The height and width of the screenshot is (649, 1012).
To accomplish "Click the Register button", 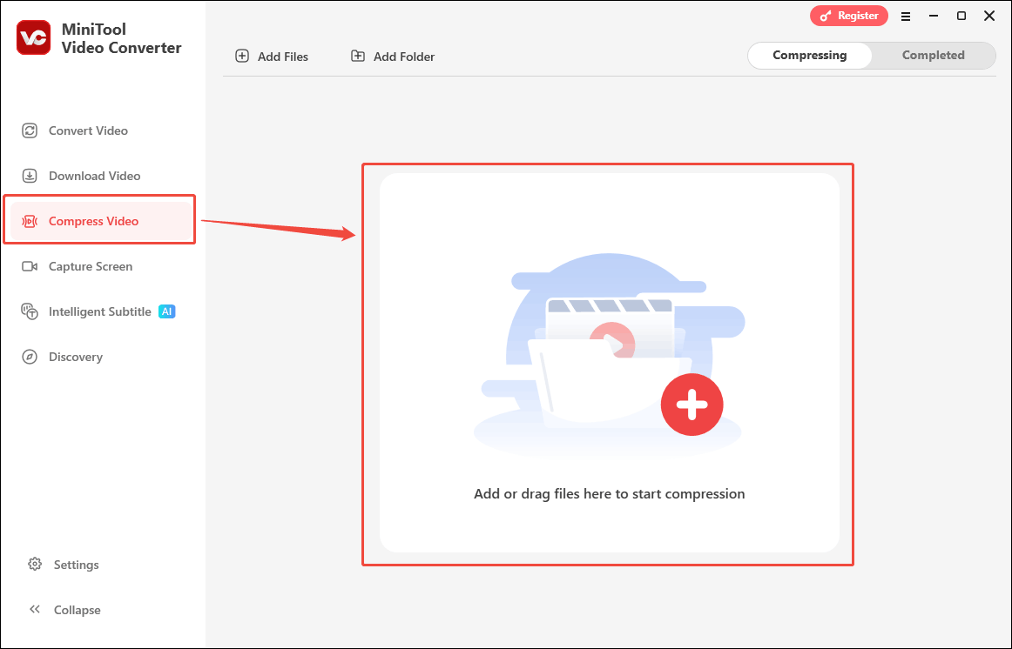I will pyautogui.click(x=849, y=16).
